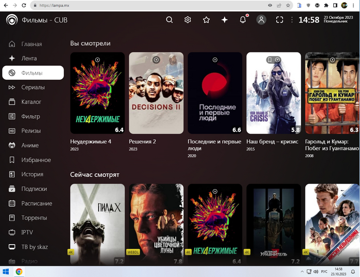Viewport: 360px width, 277px height.
Task: Click the Подписки icon in sidebar
Action: [12, 189]
